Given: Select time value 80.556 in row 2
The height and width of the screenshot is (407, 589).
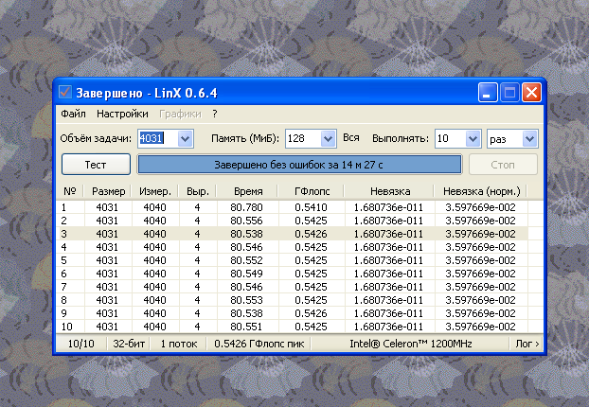Looking at the screenshot, I should coord(246,221).
